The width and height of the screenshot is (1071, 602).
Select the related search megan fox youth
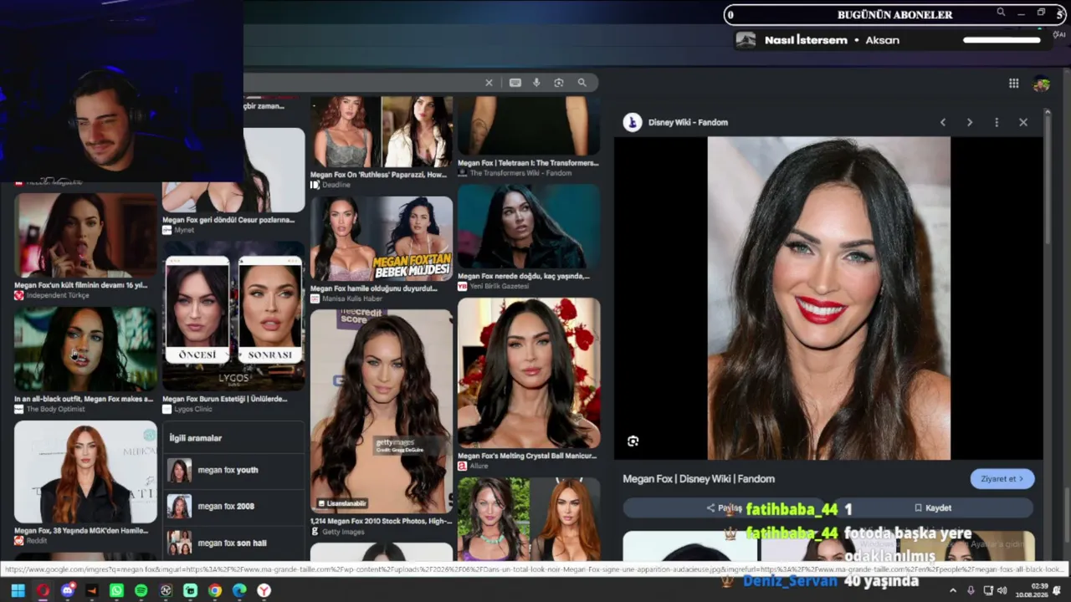[233, 470]
